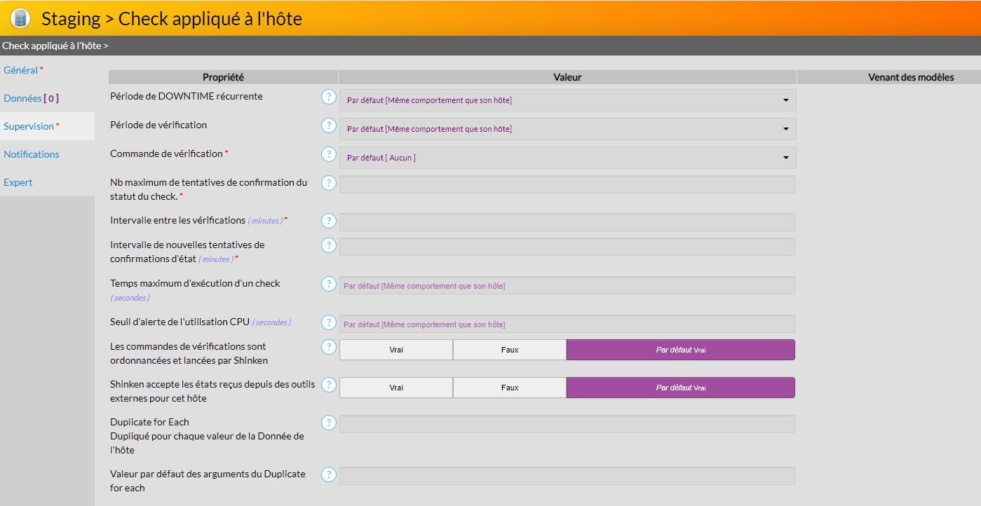Viewport: 981px width, 506px height.
Task: Expand the Commande de vérification dropdown
Action: click(567, 158)
